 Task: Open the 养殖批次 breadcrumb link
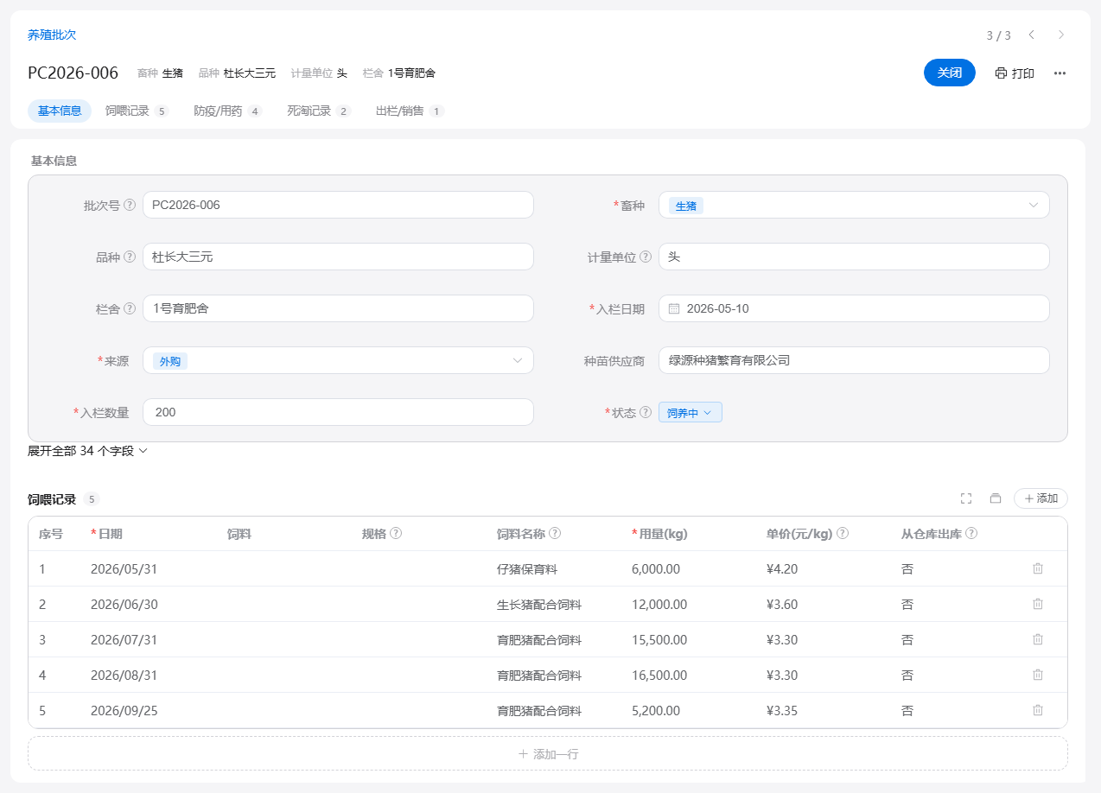(x=52, y=35)
